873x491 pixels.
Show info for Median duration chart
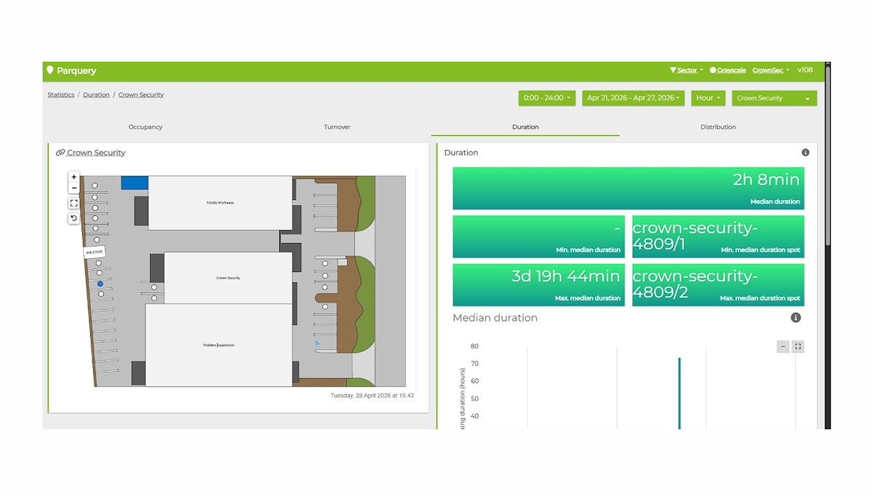pyautogui.click(x=795, y=318)
